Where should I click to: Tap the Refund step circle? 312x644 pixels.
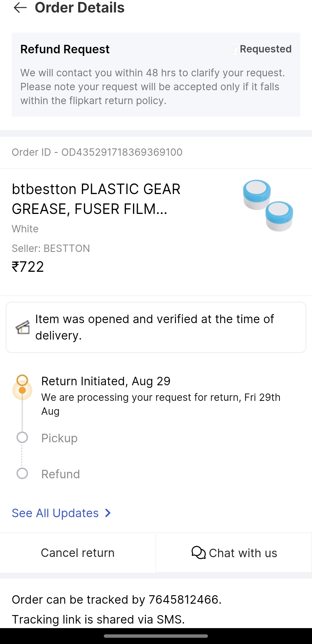point(22,473)
